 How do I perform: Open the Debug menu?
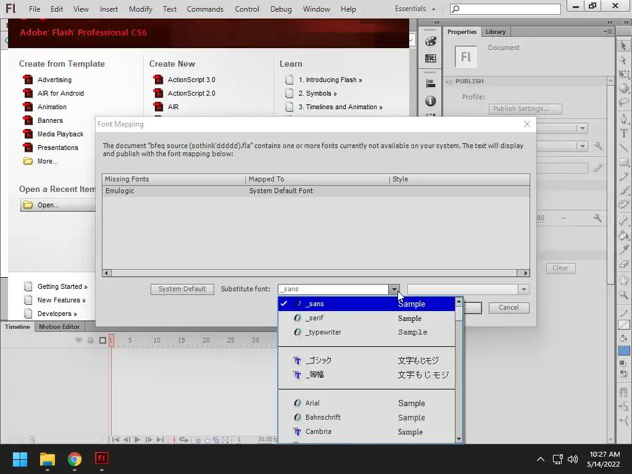(281, 9)
